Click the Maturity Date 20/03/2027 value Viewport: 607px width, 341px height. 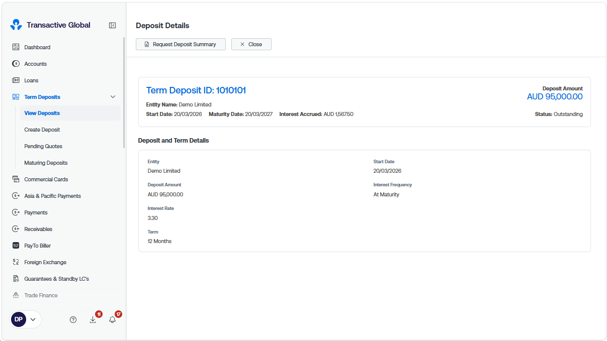click(258, 114)
